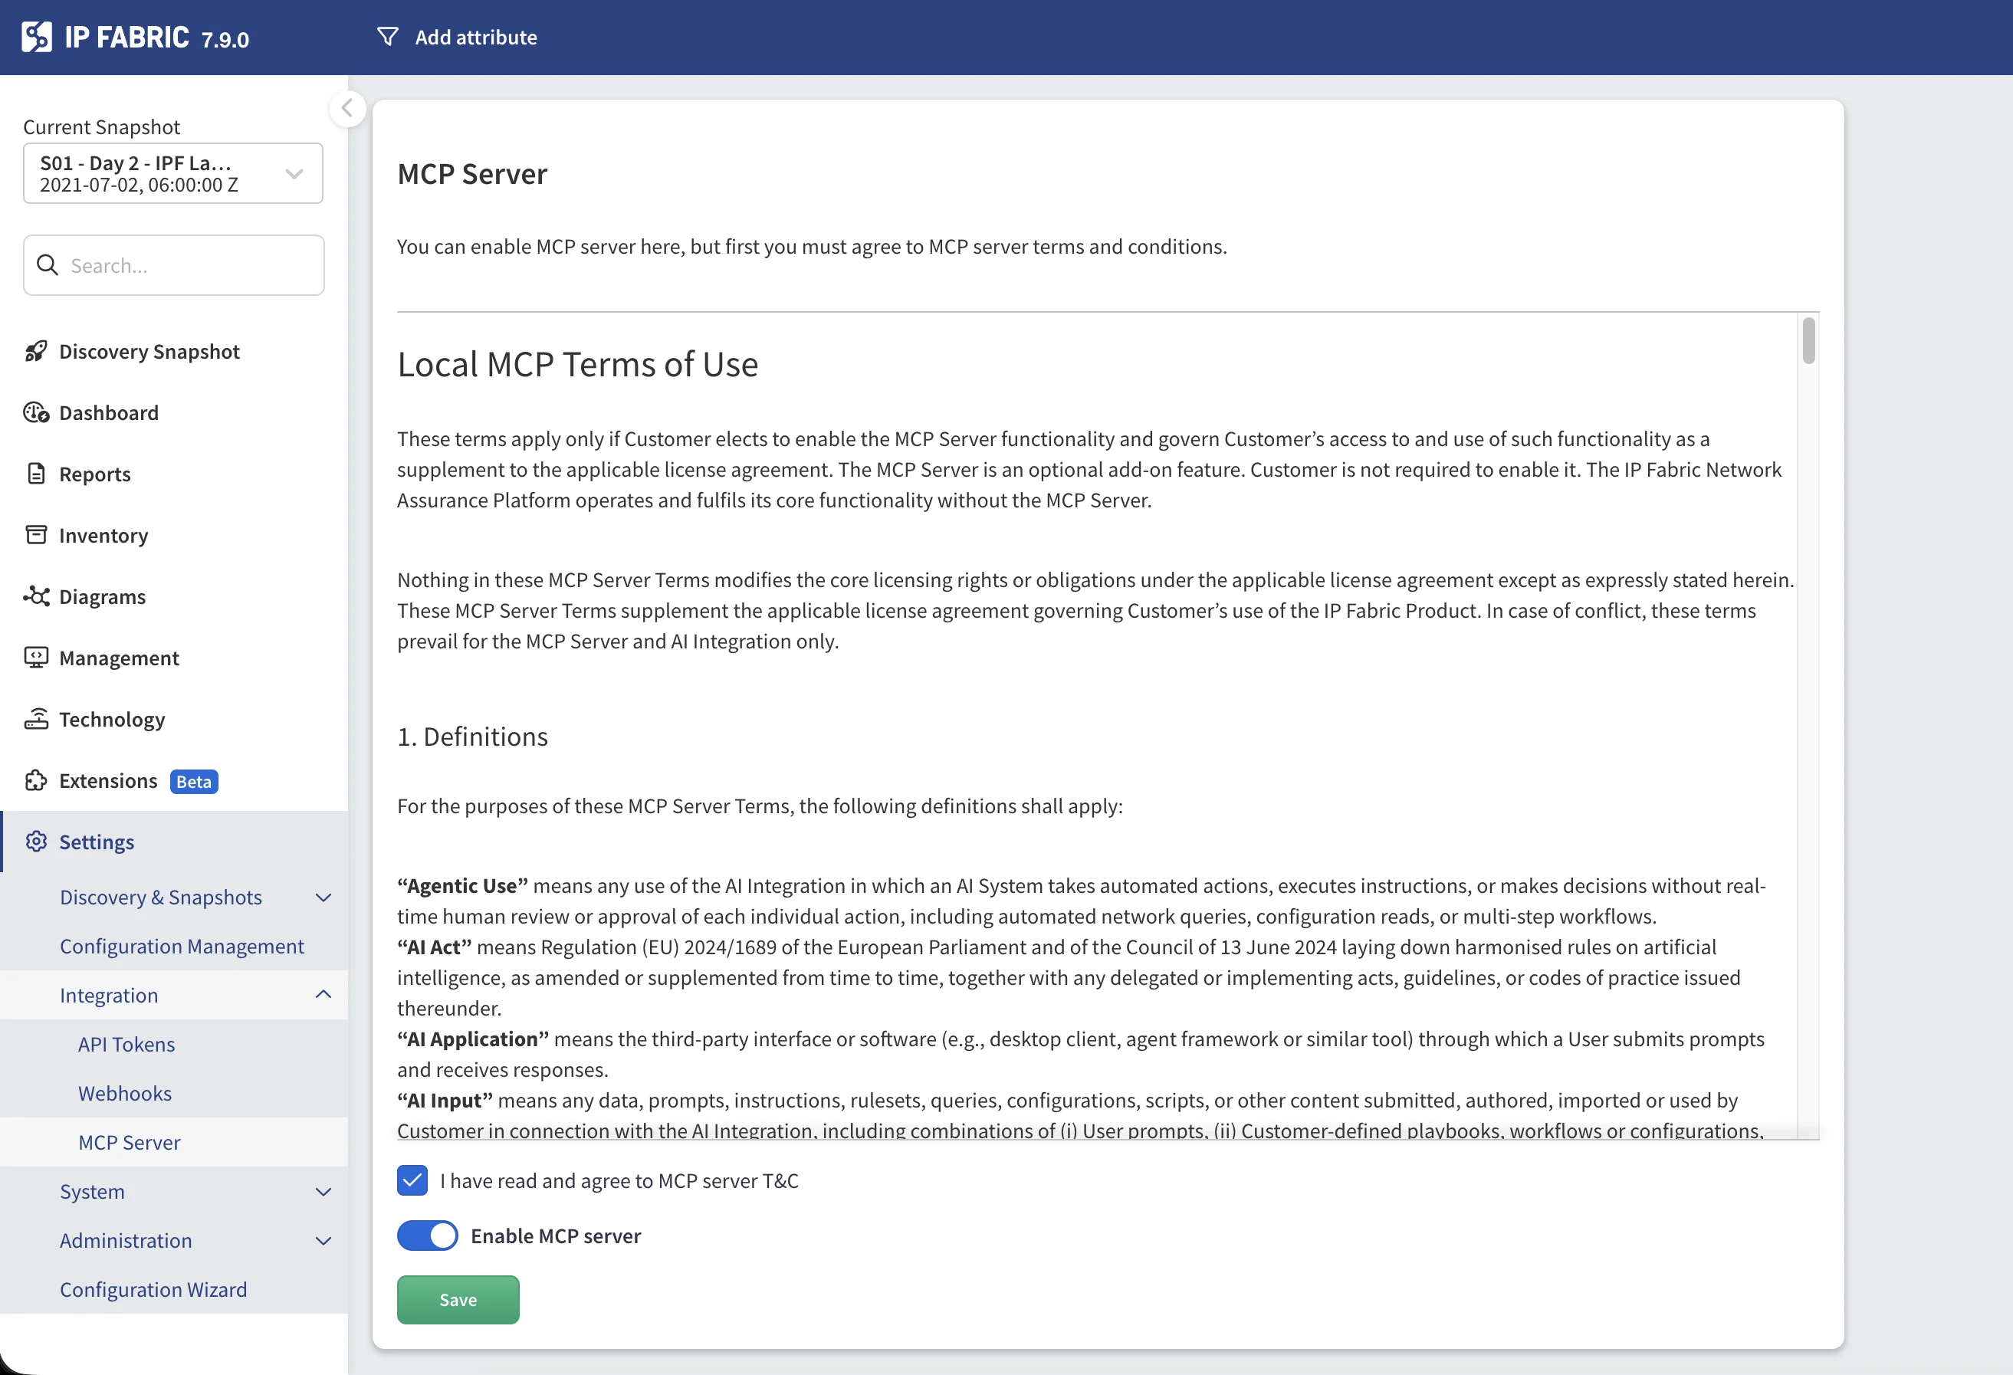Open Discovery Snapshot via rocket icon
This screenshot has width=2013, height=1375.
35,352
